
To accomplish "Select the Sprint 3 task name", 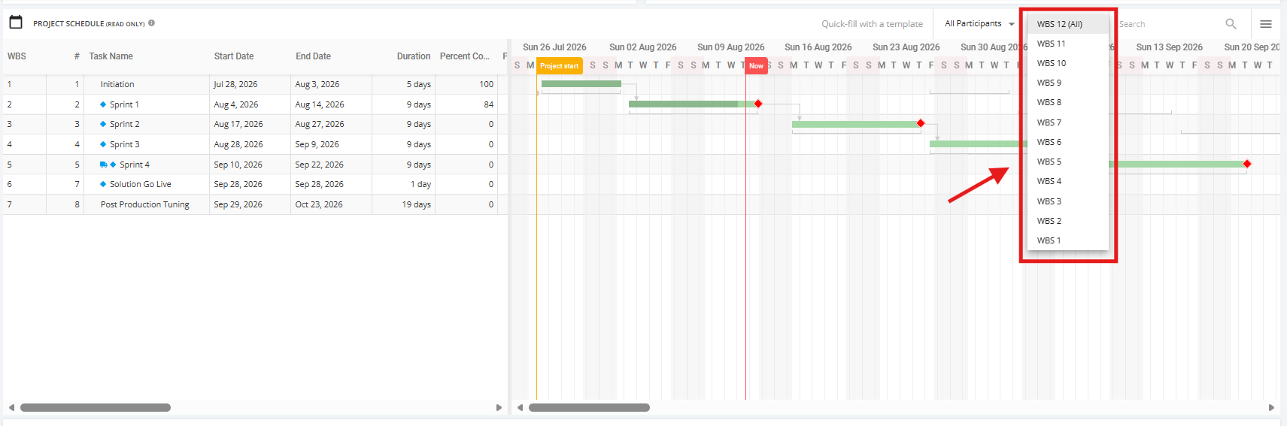I will point(125,144).
